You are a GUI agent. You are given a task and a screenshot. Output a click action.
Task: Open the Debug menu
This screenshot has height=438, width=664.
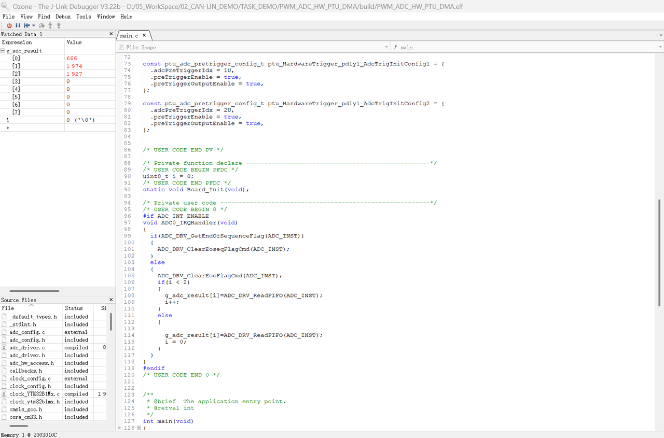click(x=63, y=17)
